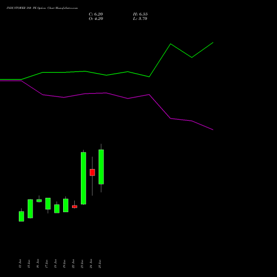Click the low value 'L: 3.70'
Viewport: 277px width, 277px height.
[140, 19]
